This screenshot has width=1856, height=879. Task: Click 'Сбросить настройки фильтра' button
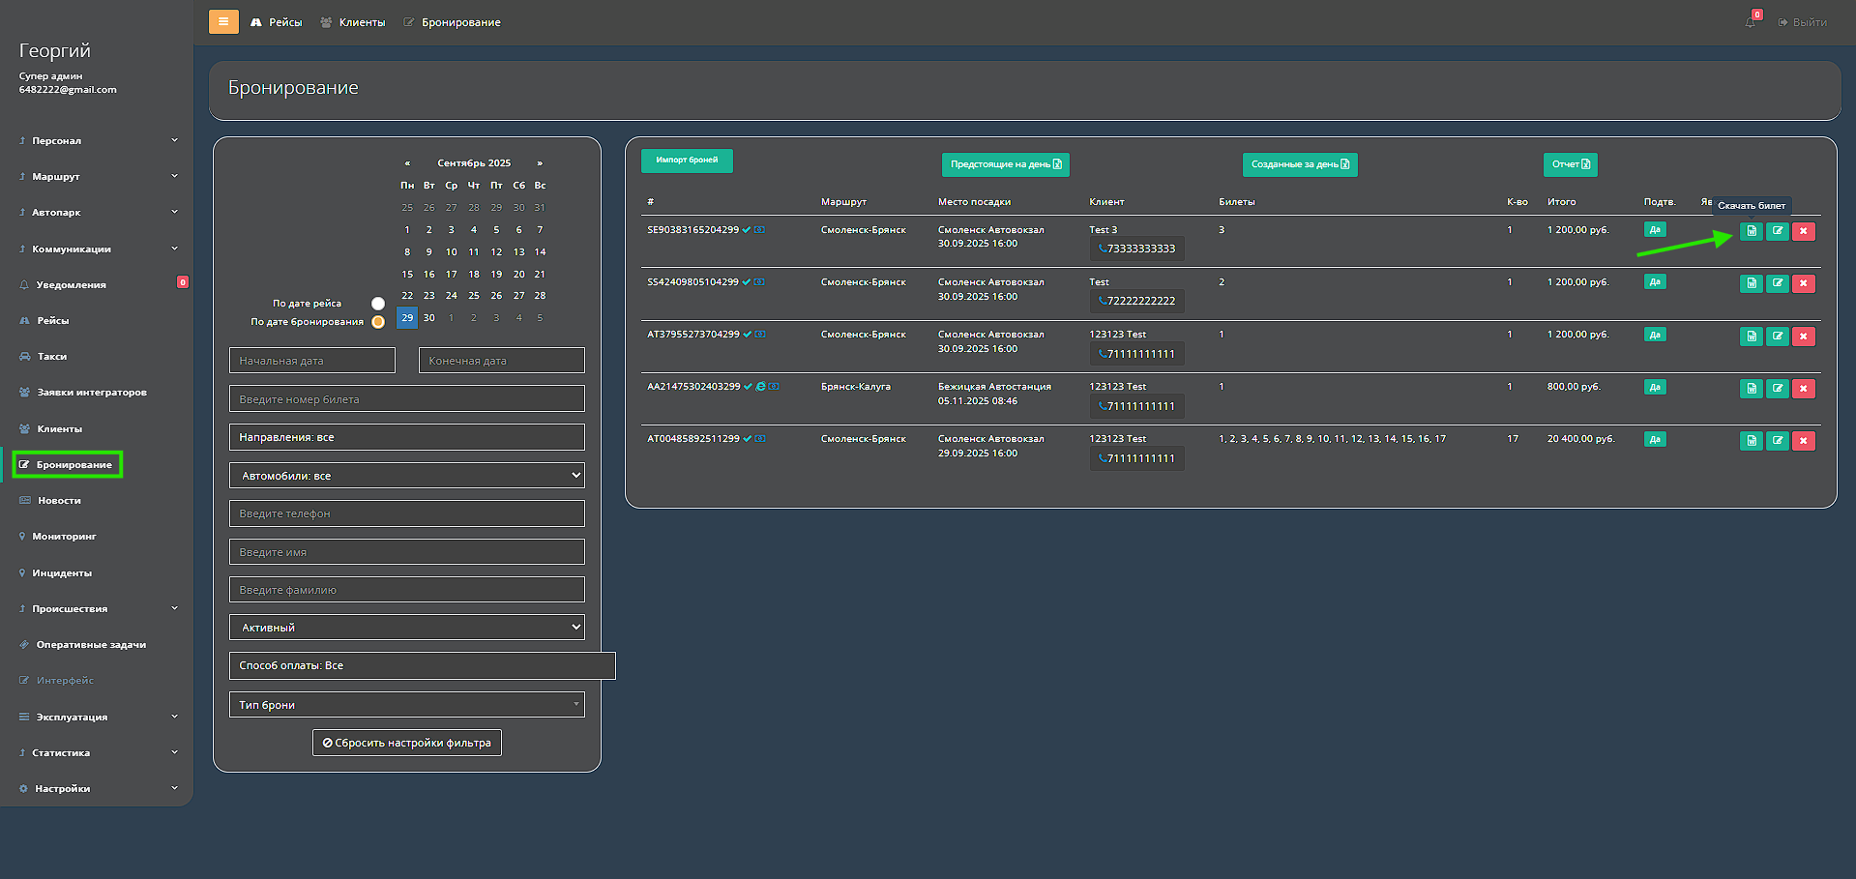click(407, 743)
